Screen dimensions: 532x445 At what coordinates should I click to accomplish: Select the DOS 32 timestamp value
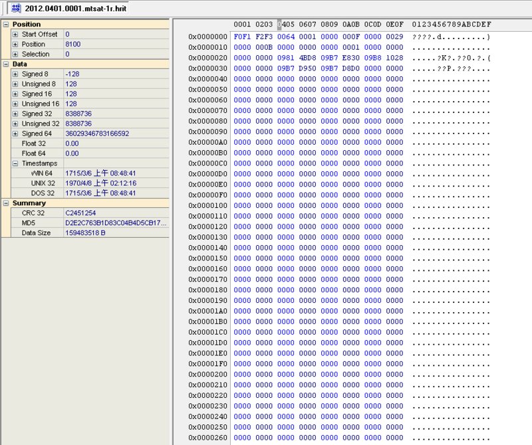tap(100, 193)
